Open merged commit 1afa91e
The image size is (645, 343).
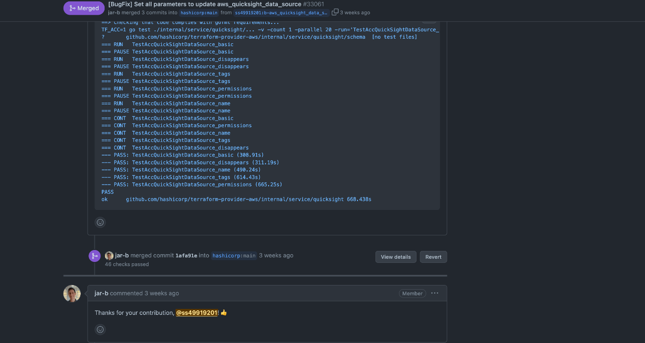[186, 256]
